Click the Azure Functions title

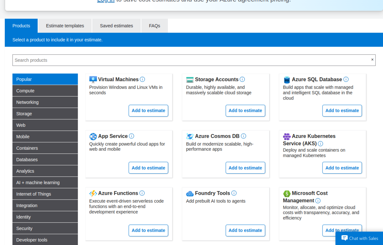click(x=118, y=193)
